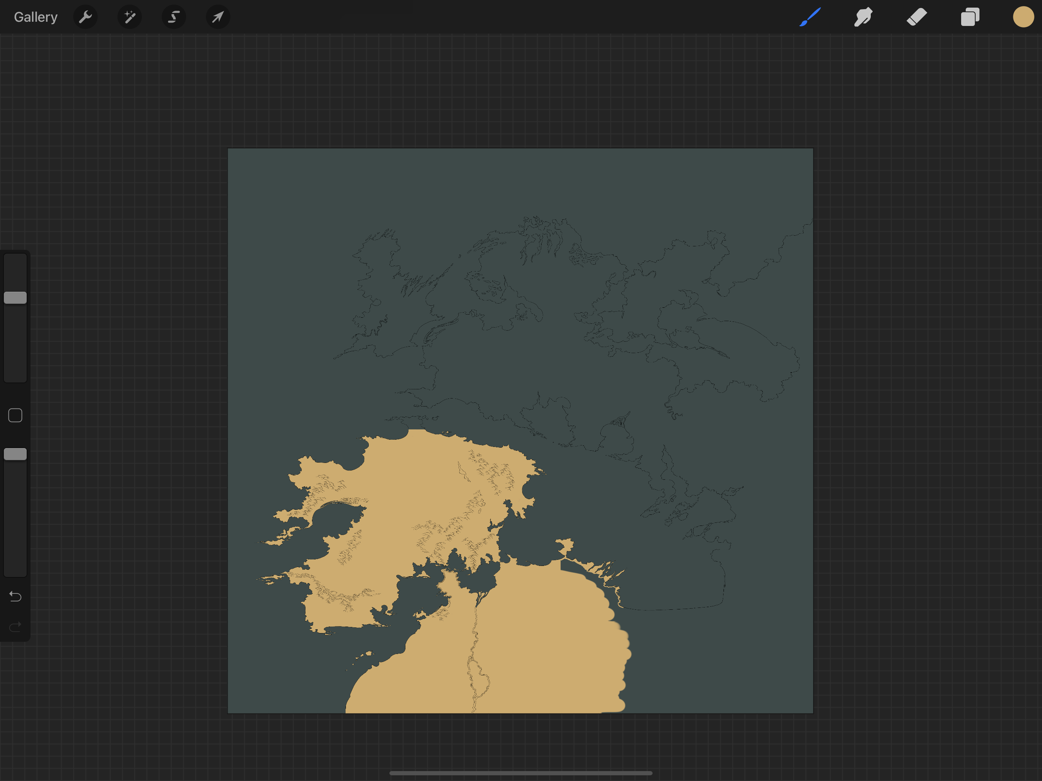Return to the Gallery
Screen dimensions: 1042x781
[35, 18]
